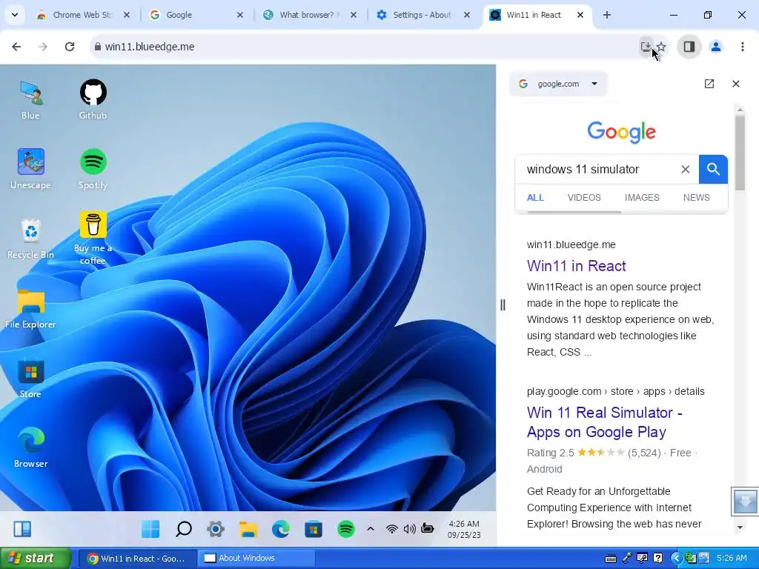The width and height of the screenshot is (759, 569).
Task: Open the Chrome three-dot menu
Action: [x=743, y=47]
